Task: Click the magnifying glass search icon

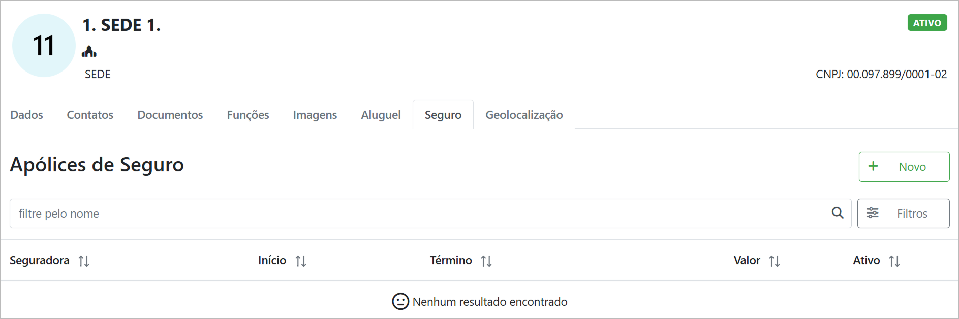Action: (x=838, y=213)
